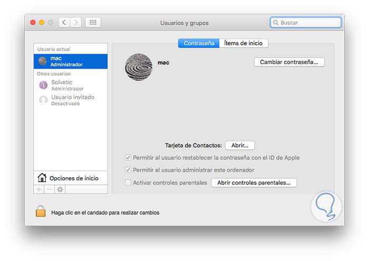Click the mac user avatar in sidebar
This screenshot has height=261, width=369.
43,61
